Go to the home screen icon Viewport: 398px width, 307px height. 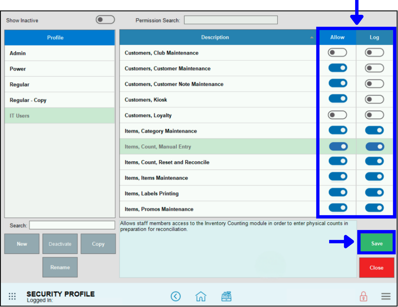201,296
